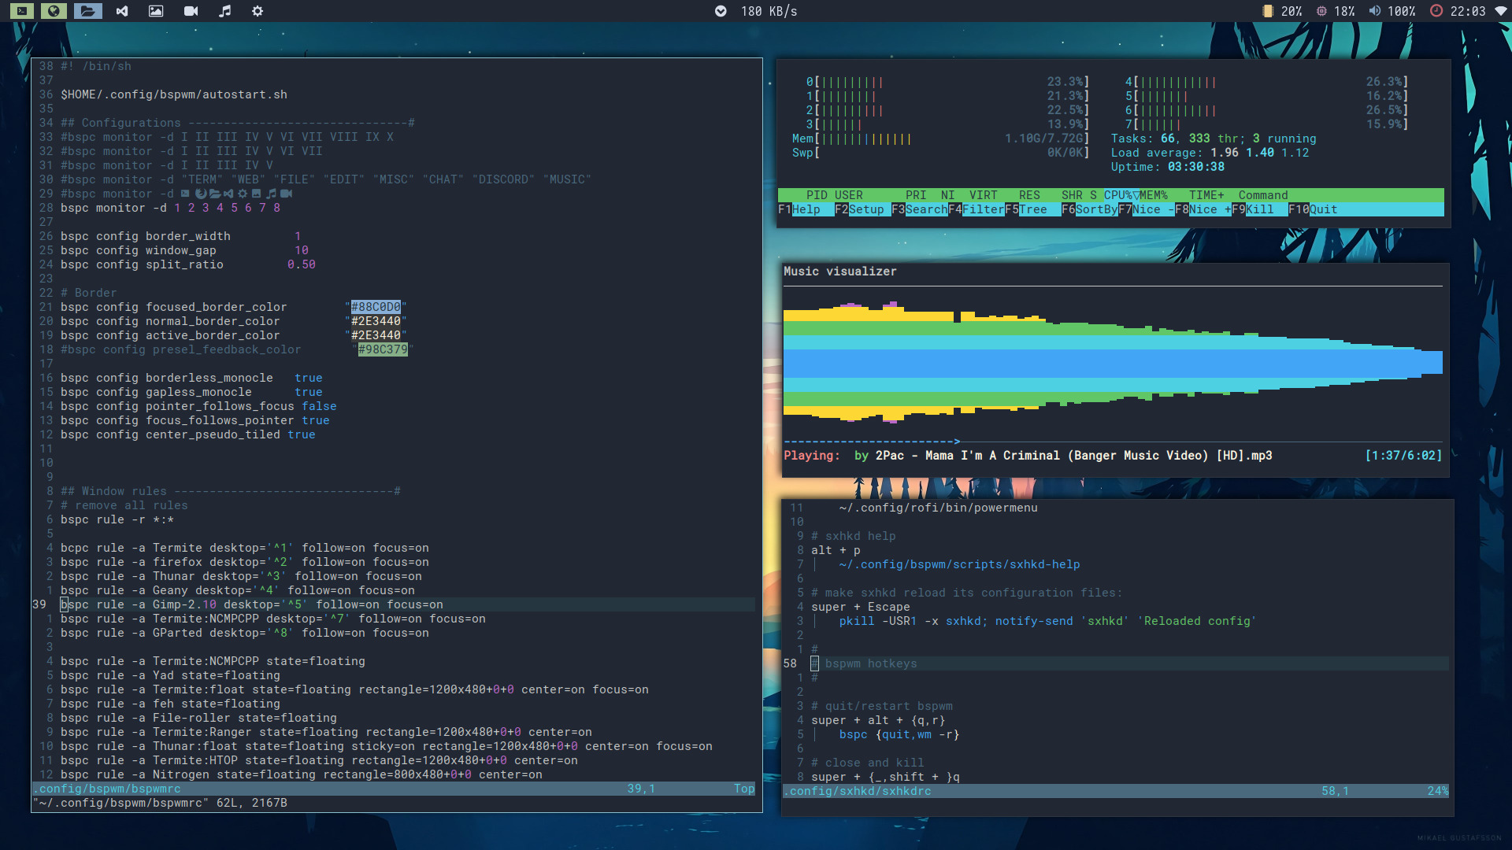Screen dimensions: 1512x850
Task: Click the normal_border_color #2E3440 value
Action: [376, 321]
